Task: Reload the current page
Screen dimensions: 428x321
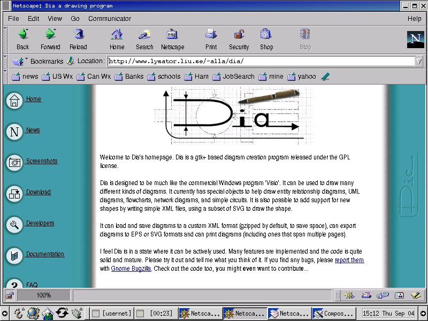Action: pyautogui.click(x=78, y=40)
